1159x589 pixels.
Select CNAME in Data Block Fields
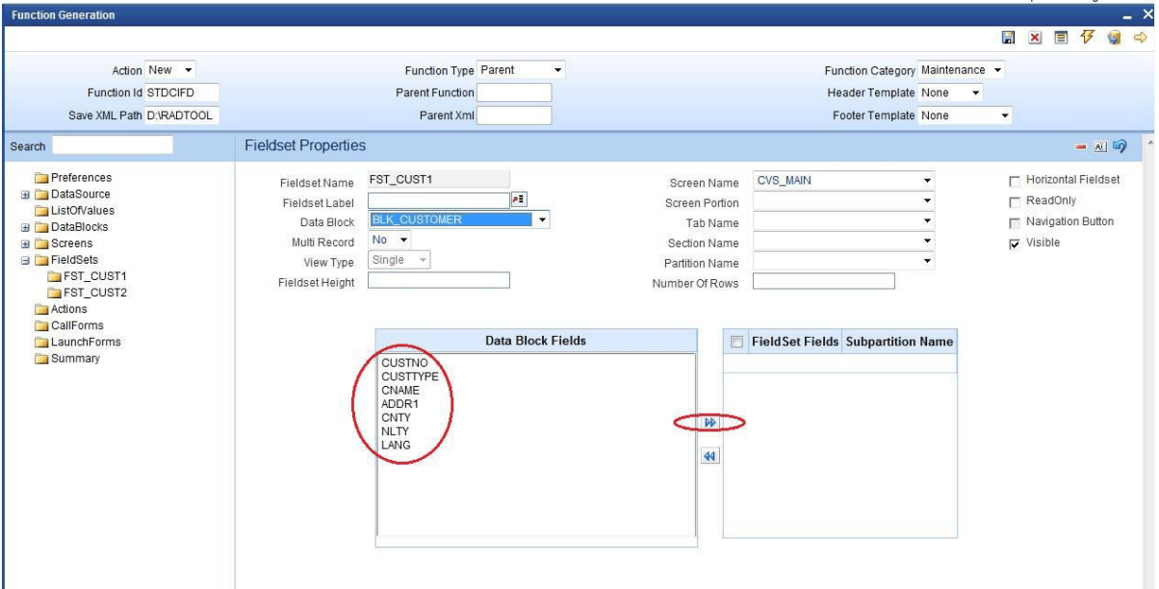click(400, 390)
